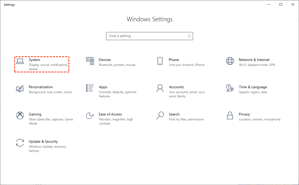Click the Update & Security arrows icon

point(20,143)
